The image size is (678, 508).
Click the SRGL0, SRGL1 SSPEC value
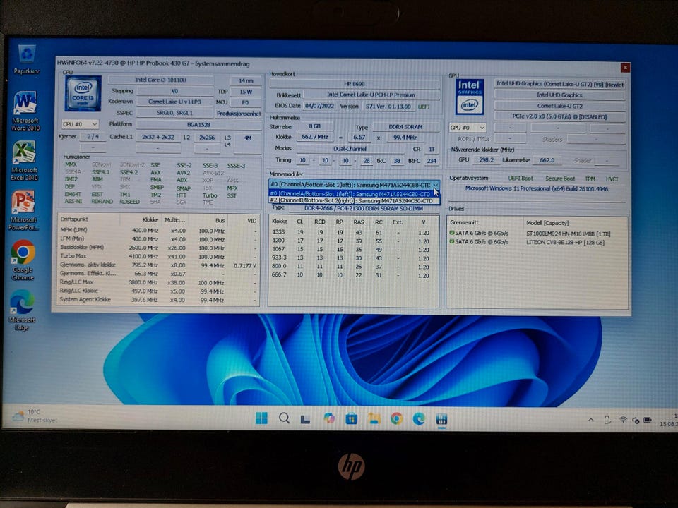(x=174, y=113)
